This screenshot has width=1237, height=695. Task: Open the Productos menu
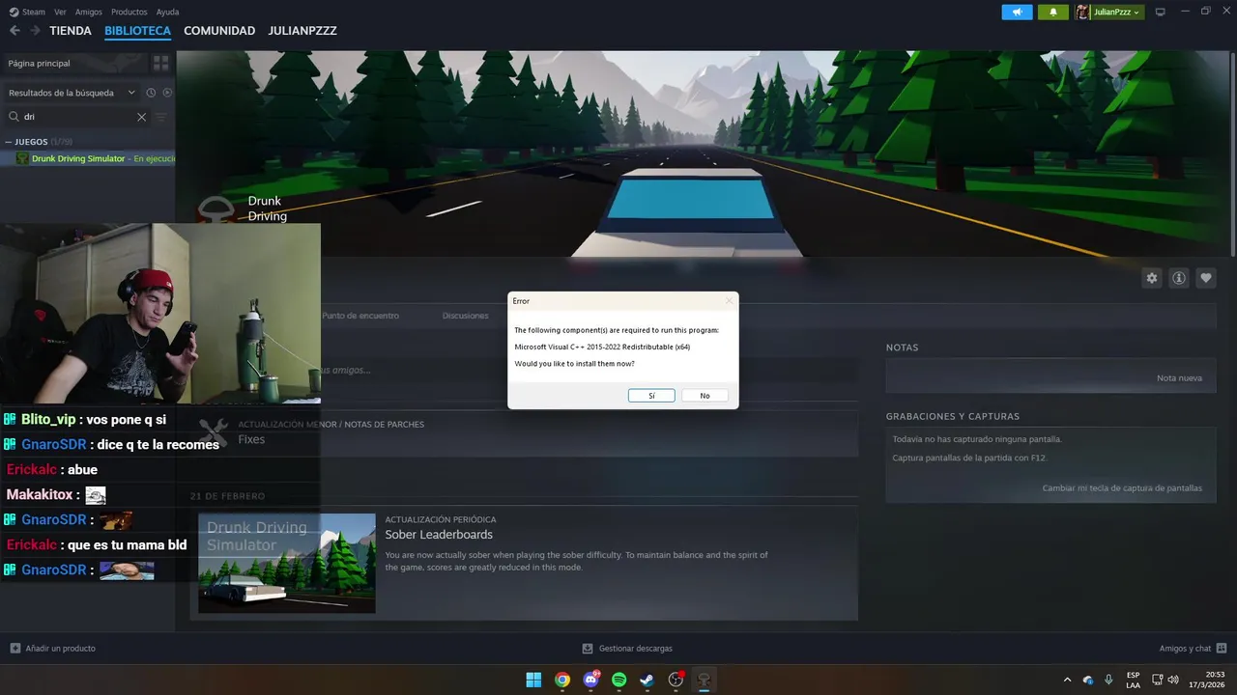(129, 12)
